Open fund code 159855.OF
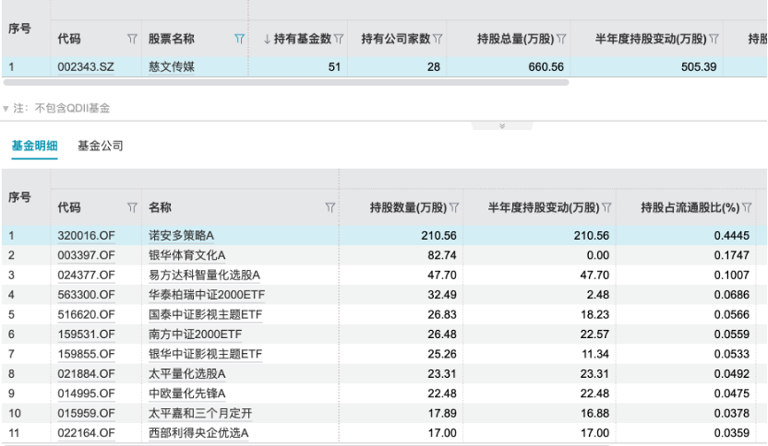The width and height of the screenshot is (768, 446). coord(86,354)
